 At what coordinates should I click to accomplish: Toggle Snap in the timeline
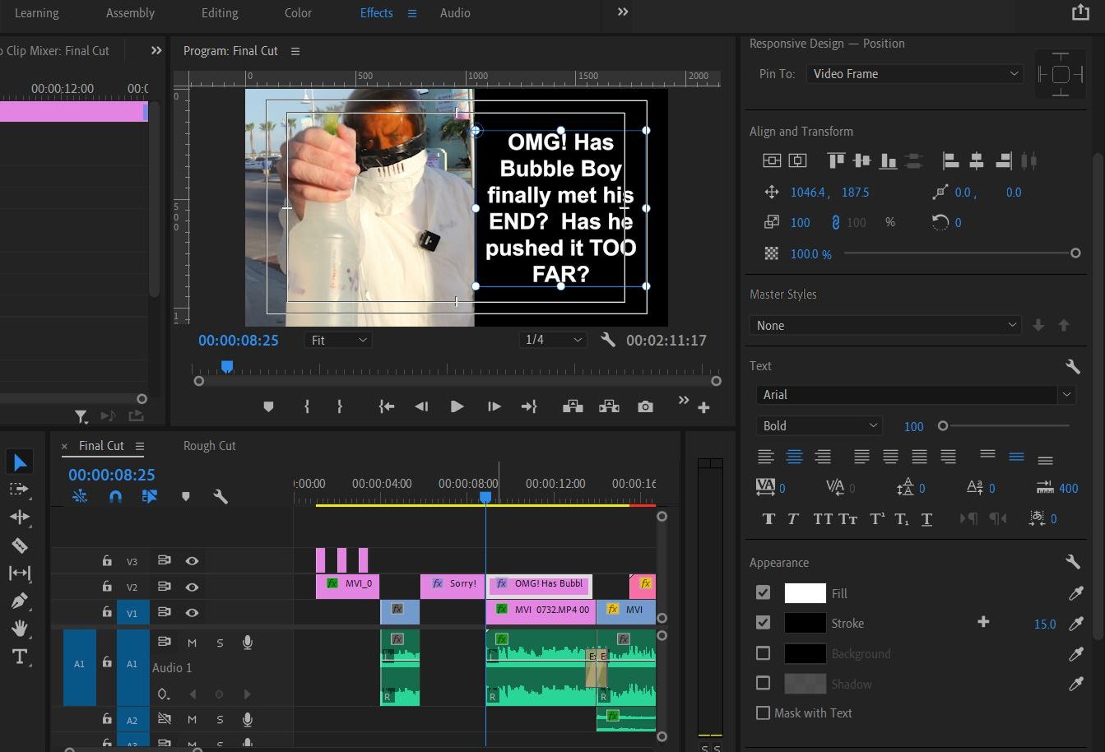[x=115, y=497]
